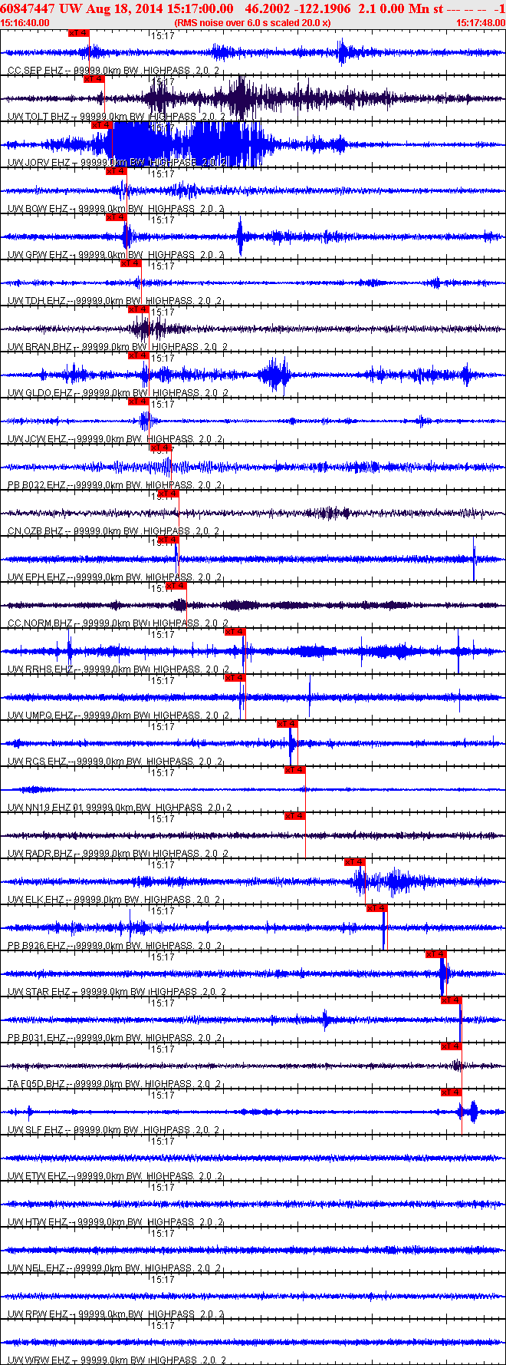The width and height of the screenshot is (506, 1365).
Task: Click the red pick flag on PB.B022 trace
Action: point(160,448)
